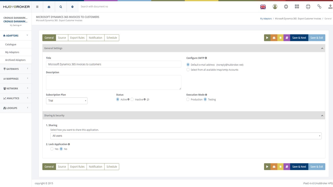The width and height of the screenshot is (333, 187).
Task: Select Yes for Lock Application
Action: click(52, 149)
